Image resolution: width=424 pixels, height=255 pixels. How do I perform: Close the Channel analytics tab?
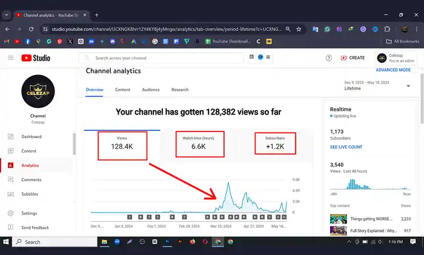point(85,15)
